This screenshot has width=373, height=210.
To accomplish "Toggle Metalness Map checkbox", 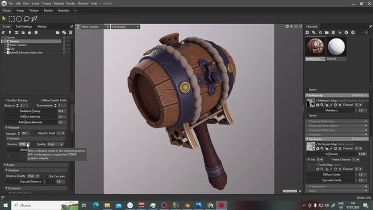I will (x=316, y=100).
